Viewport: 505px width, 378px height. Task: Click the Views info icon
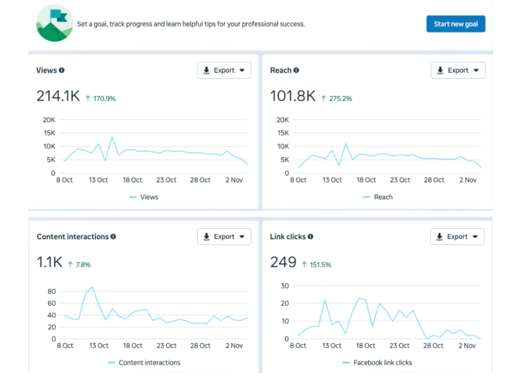(x=62, y=70)
